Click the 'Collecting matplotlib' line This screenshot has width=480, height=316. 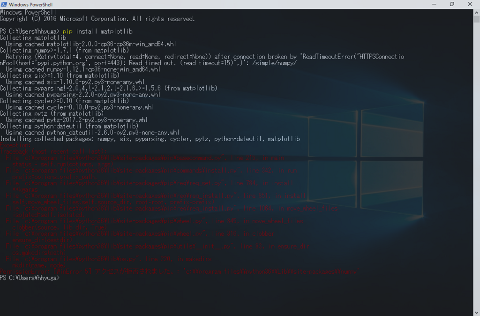(33, 38)
